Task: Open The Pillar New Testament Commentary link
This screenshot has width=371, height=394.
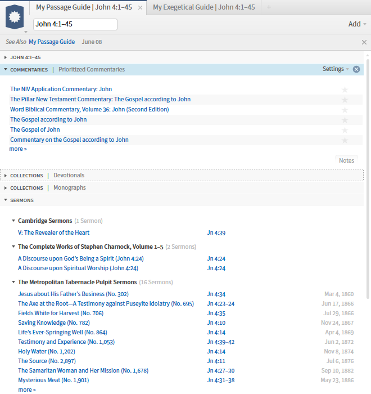Action: tap(101, 99)
